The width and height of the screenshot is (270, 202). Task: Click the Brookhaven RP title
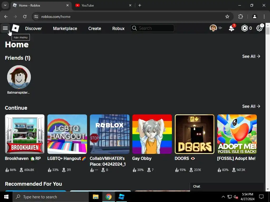coord(23,158)
